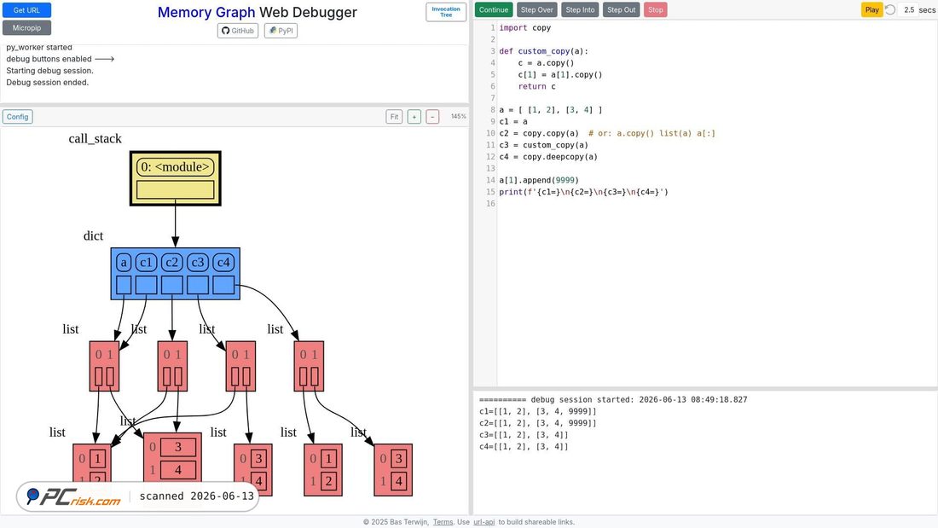The width and height of the screenshot is (938, 528).
Task: Click the 'c3' key in dict node
Action: [198, 262]
